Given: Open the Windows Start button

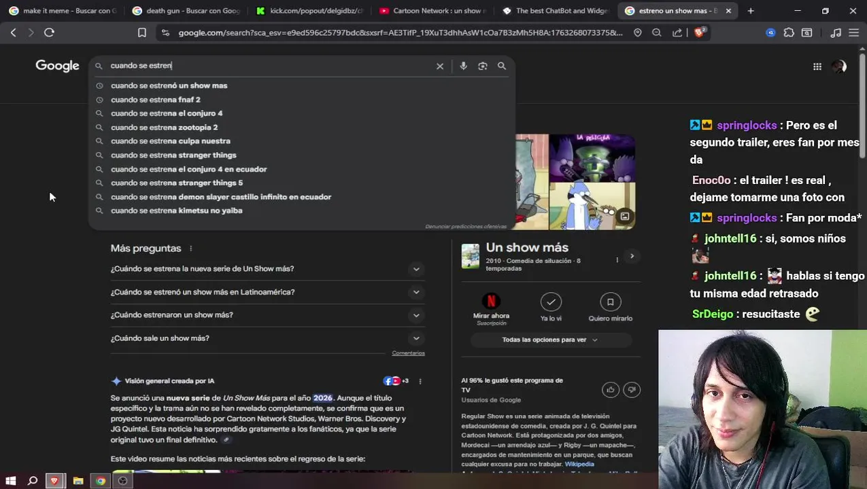Looking at the screenshot, I should pyautogui.click(x=10, y=481).
